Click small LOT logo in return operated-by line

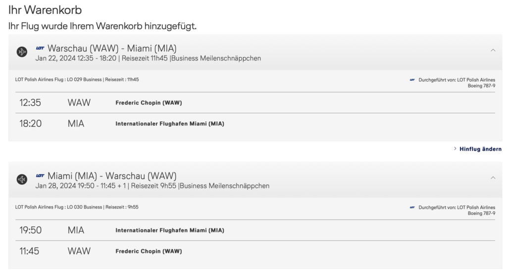tap(412, 208)
